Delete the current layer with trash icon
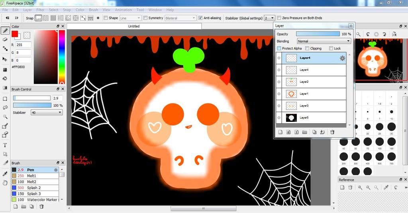This screenshot has height=213, width=408. coord(332,132)
